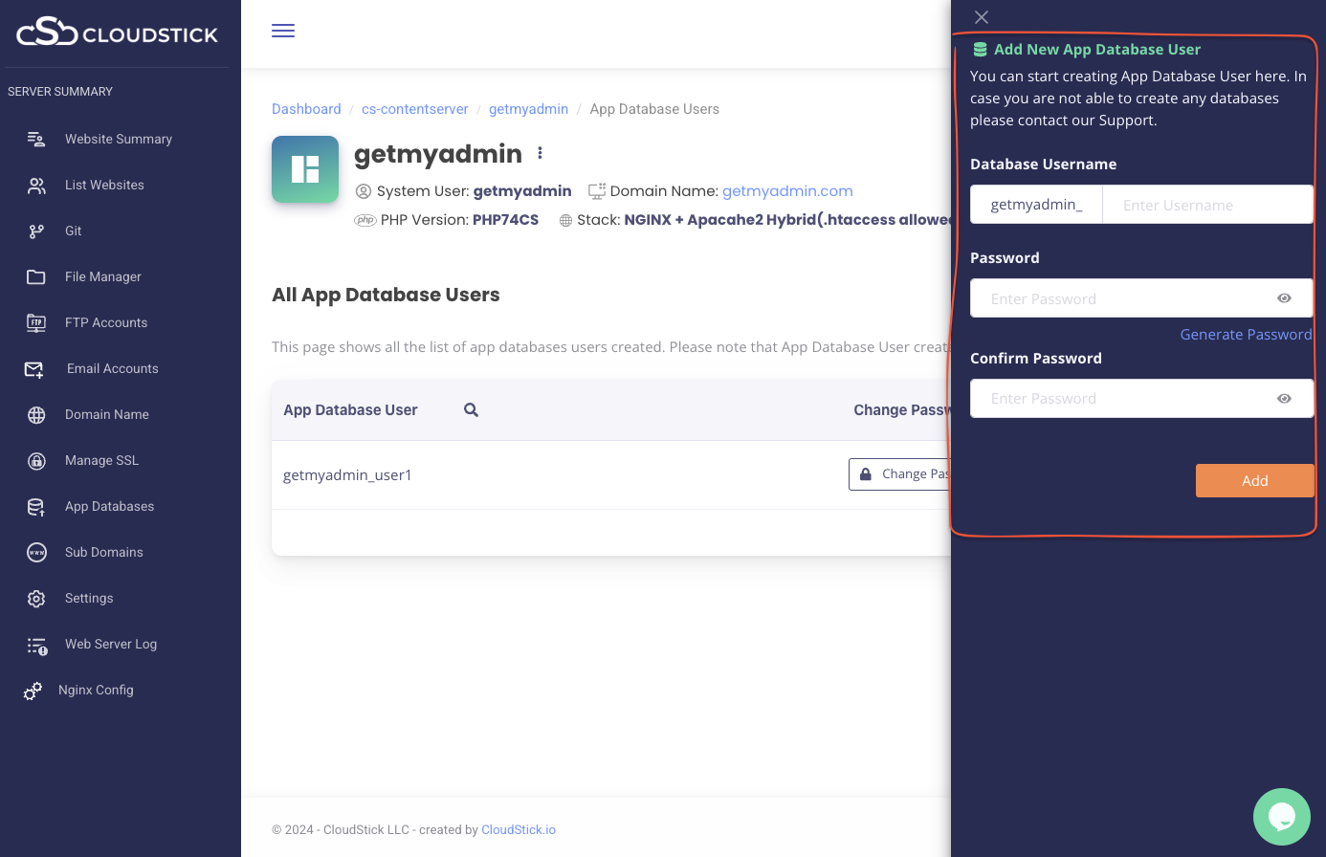Select Website Summary in sidebar
1326x857 pixels.
click(118, 139)
